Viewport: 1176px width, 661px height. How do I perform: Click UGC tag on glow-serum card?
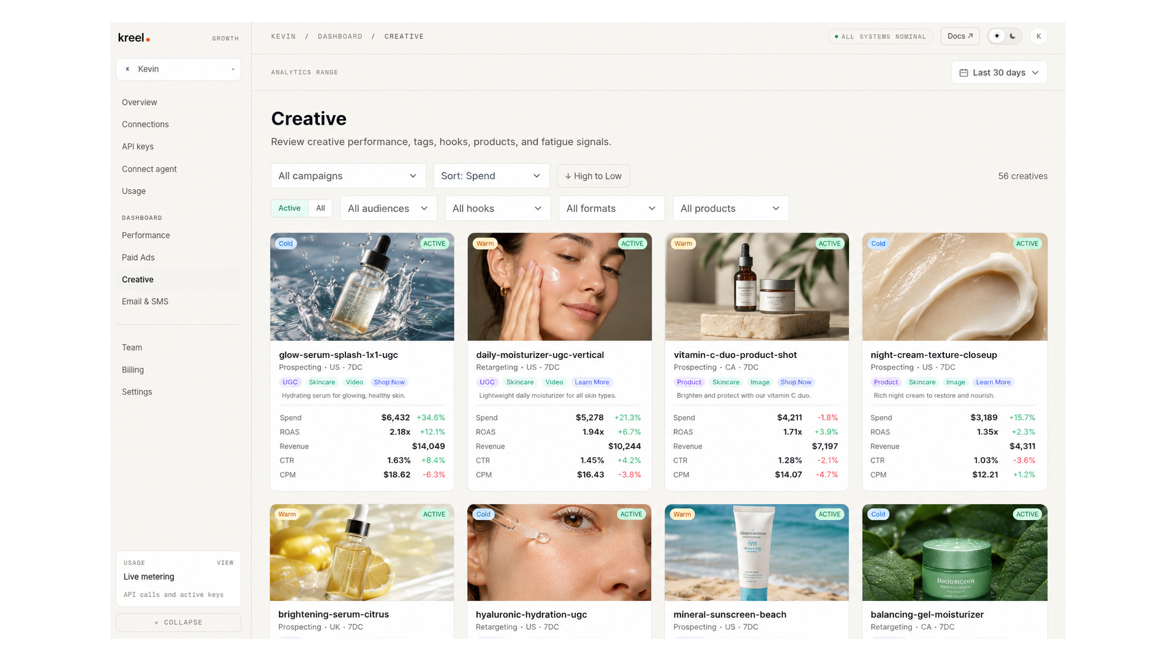pyautogui.click(x=290, y=382)
